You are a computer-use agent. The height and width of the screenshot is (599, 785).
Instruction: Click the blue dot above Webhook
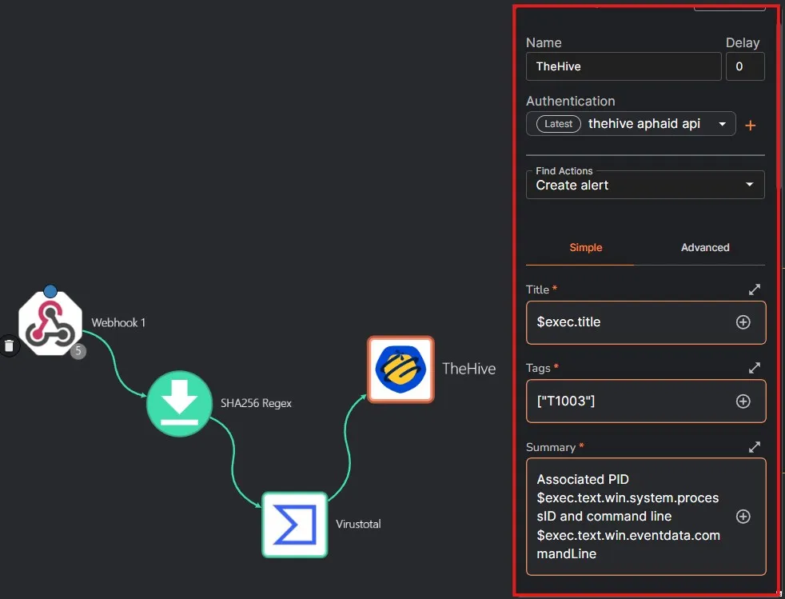[50, 290]
